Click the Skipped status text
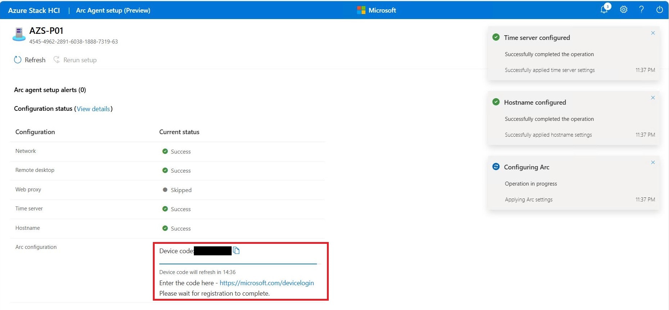669x310 pixels. (x=181, y=190)
